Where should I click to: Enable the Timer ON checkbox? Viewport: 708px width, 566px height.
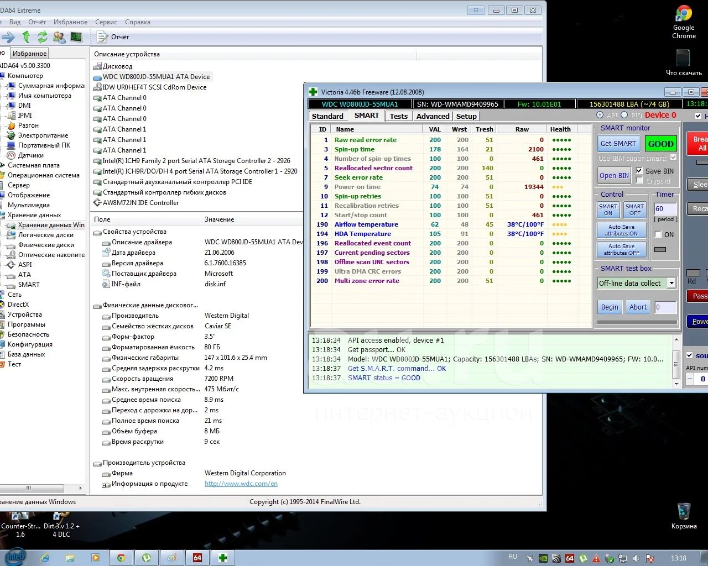658,234
